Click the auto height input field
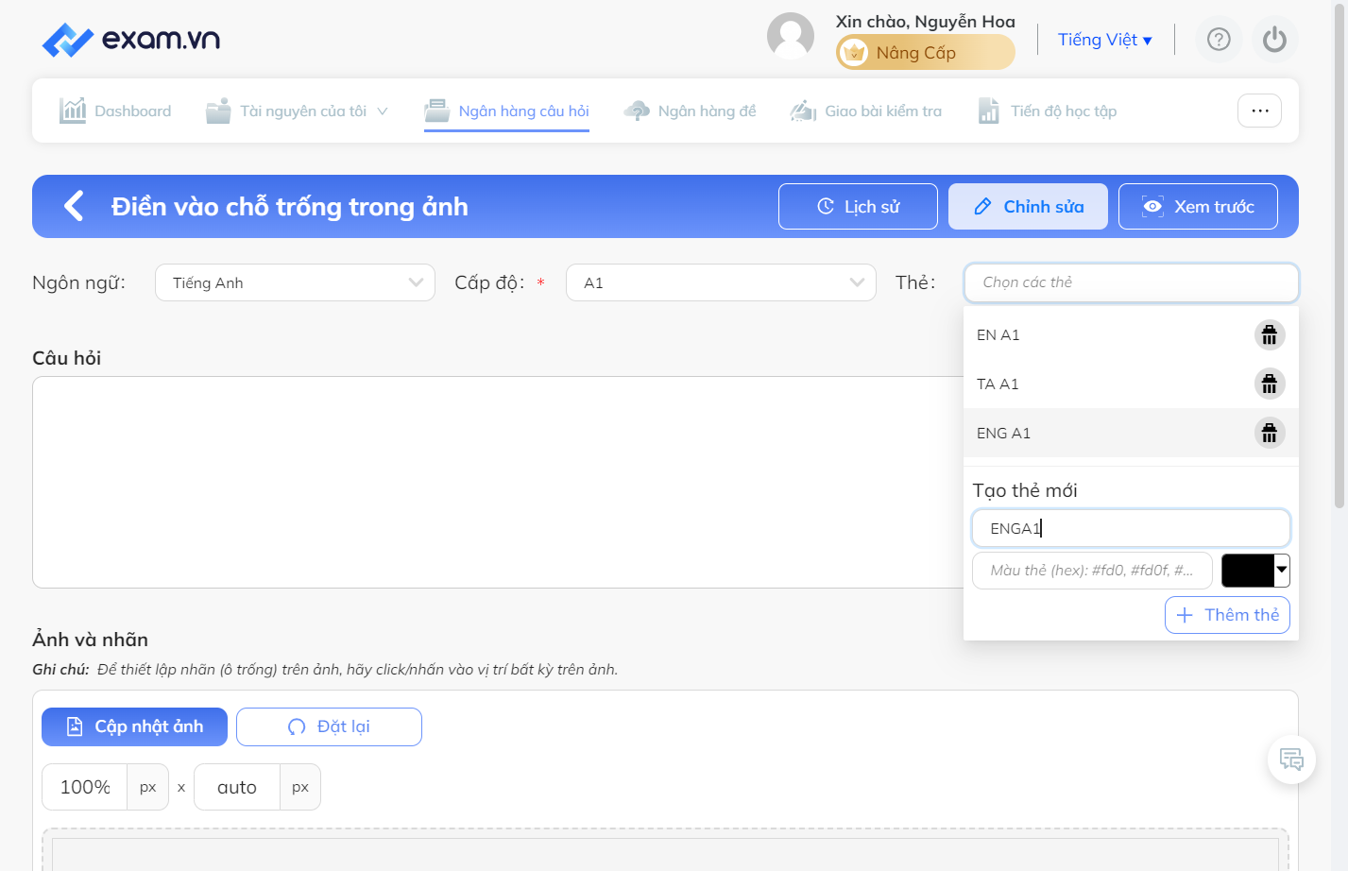 pos(237,787)
